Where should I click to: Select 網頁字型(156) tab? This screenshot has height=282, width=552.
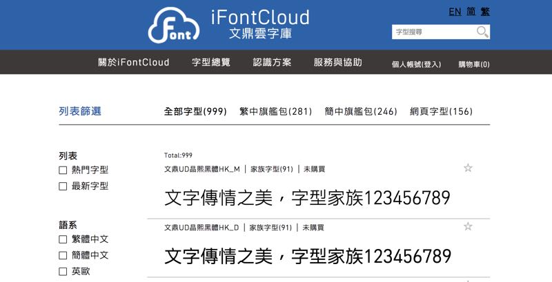441,111
